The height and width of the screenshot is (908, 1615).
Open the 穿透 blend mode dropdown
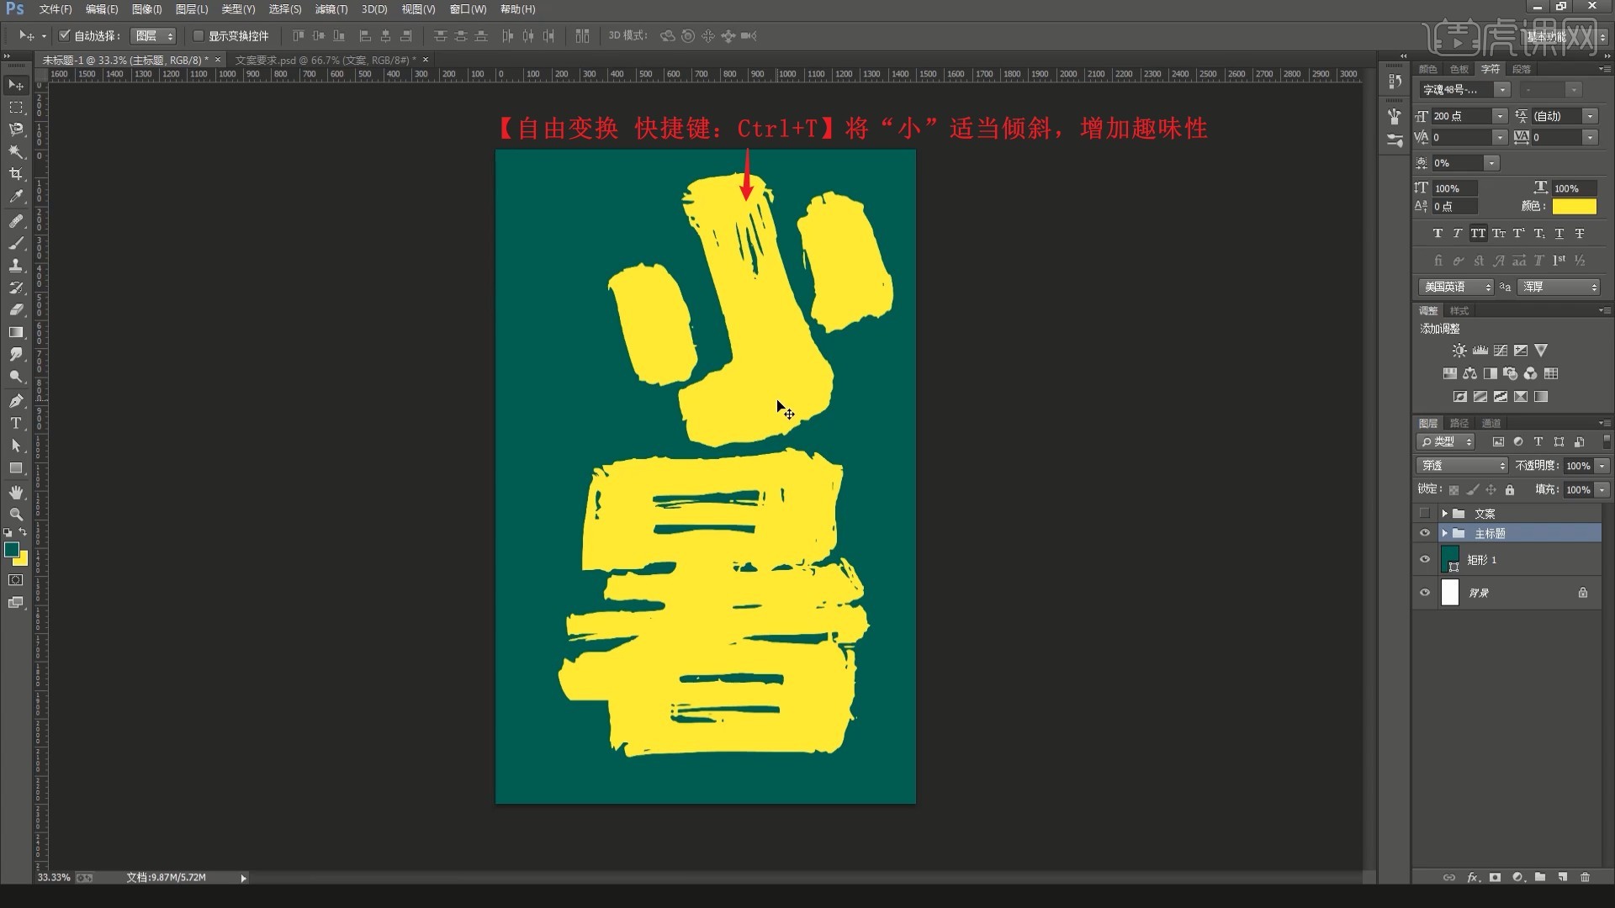coord(1464,465)
